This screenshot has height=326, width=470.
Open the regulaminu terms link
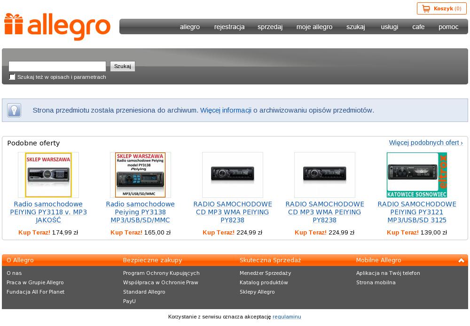coord(287,317)
